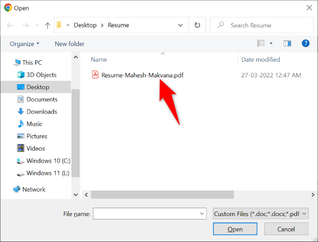Open Pictures in navigation pane
This screenshot has width=318, height=242.
coord(37,136)
